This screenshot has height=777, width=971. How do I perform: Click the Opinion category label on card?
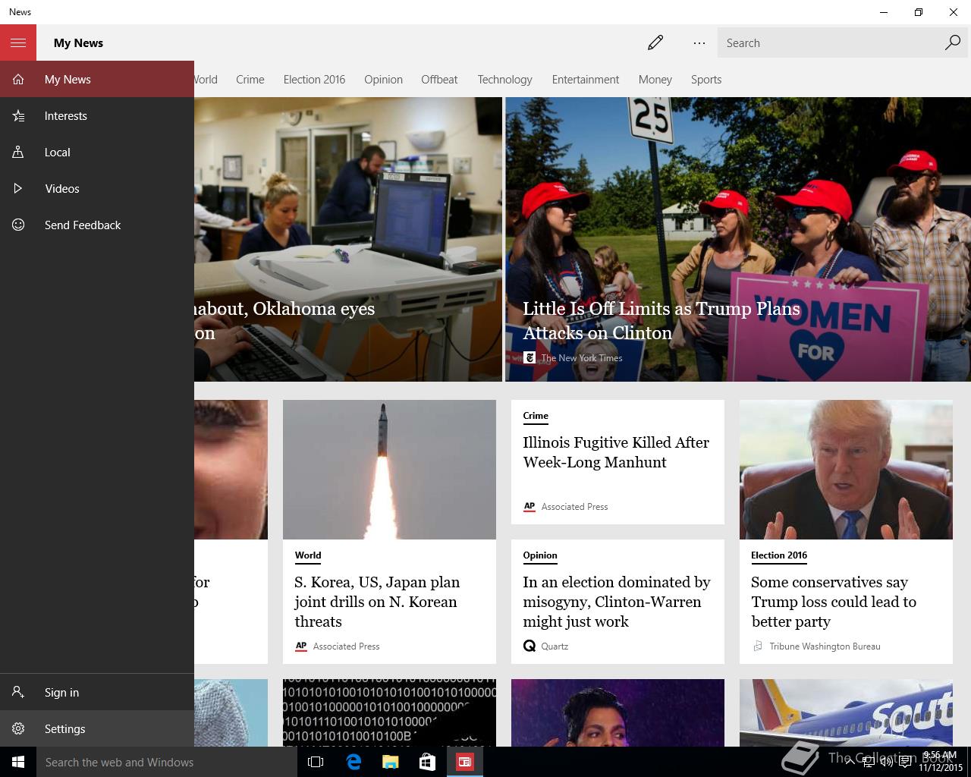point(540,555)
